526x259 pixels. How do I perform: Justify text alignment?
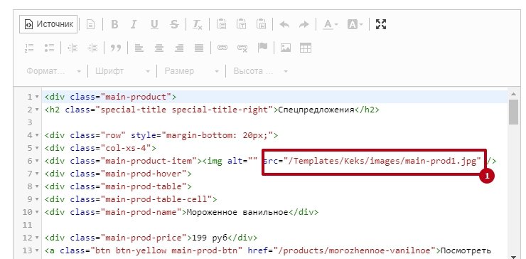[199, 48]
